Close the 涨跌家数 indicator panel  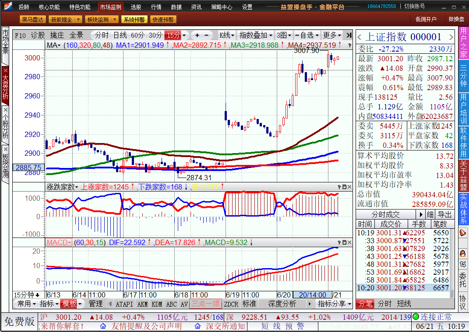tap(349, 187)
